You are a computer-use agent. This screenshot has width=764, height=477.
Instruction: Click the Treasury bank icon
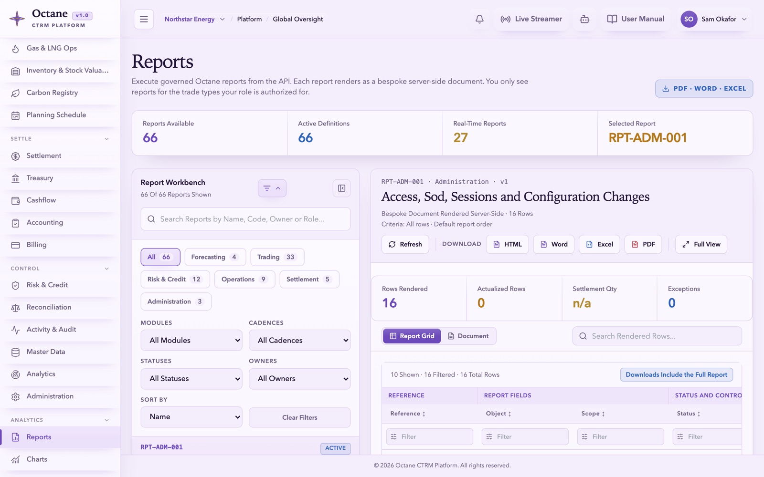tap(15, 178)
